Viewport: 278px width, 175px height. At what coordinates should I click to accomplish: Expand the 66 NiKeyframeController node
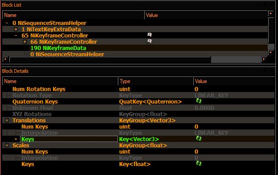pos(25,42)
